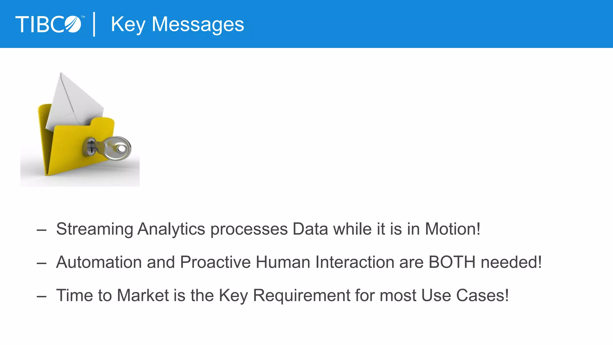Select the "Key Messages" slide title
Image resolution: width=613 pixels, height=345 pixels.
click(x=177, y=24)
